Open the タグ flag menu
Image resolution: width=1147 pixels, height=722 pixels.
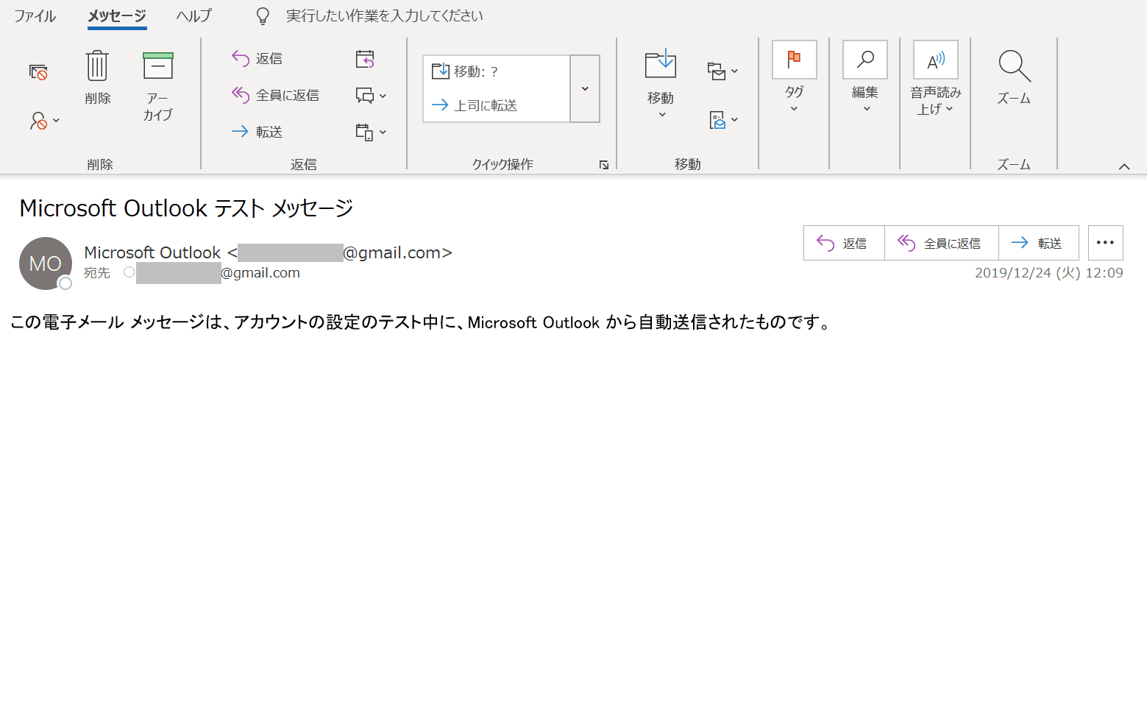[x=794, y=77]
